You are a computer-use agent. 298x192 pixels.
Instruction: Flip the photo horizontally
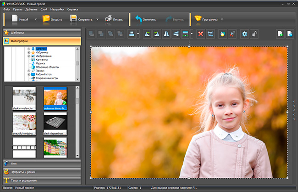click(x=166, y=34)
